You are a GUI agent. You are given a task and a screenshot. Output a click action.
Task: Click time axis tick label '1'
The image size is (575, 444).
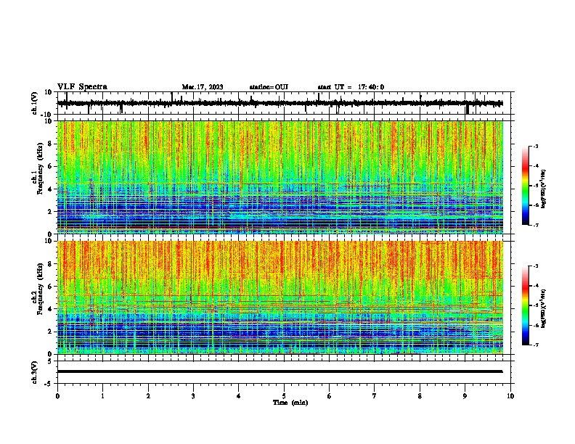click(x=102, y=396)
